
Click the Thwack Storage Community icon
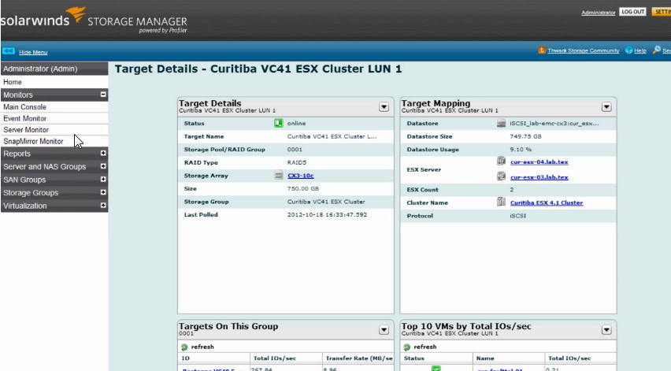point(541,50)
